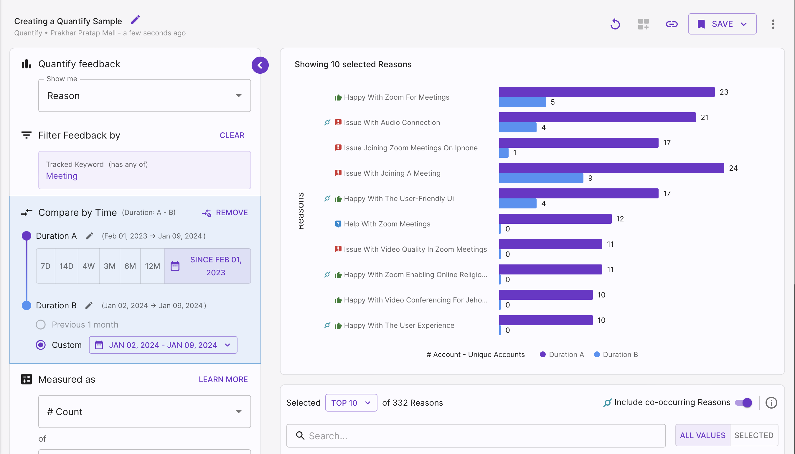Choose the 3M duration preset

[109, 266]
